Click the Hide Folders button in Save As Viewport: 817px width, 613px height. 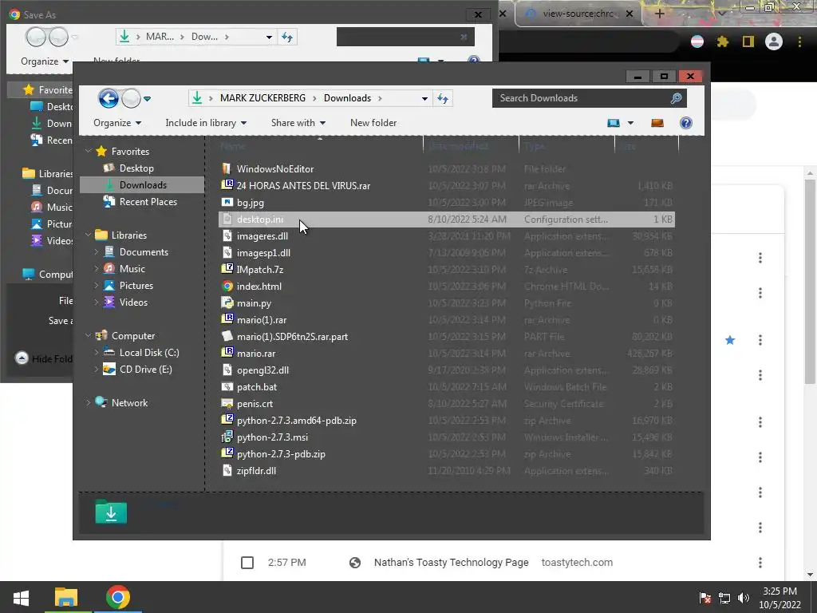tap(45, 358)
